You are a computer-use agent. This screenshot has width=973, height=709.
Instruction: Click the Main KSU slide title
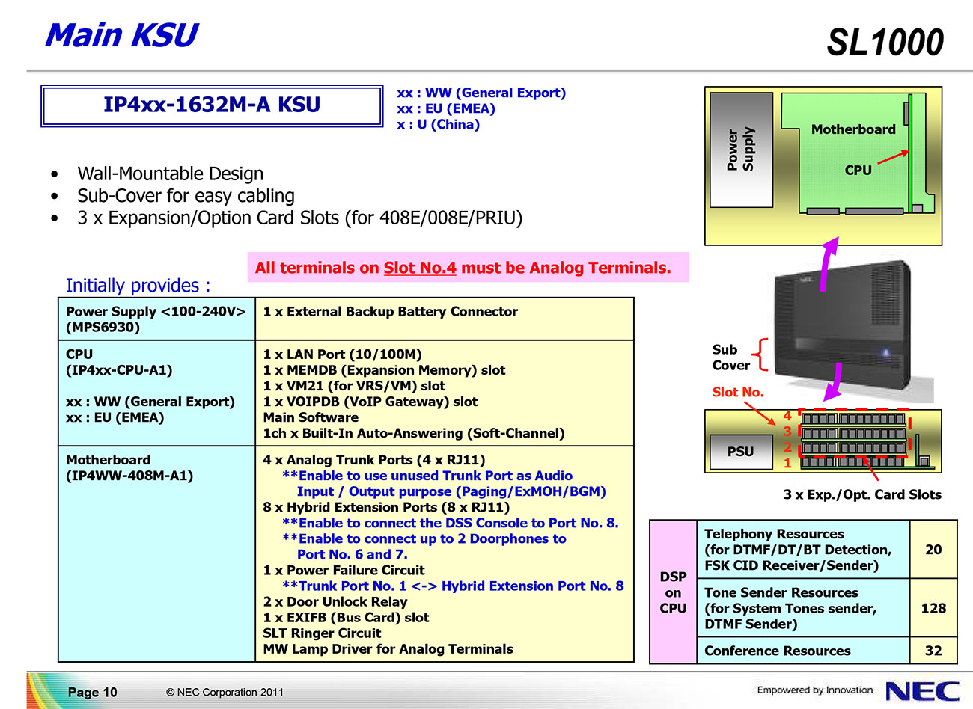(121, 35)
